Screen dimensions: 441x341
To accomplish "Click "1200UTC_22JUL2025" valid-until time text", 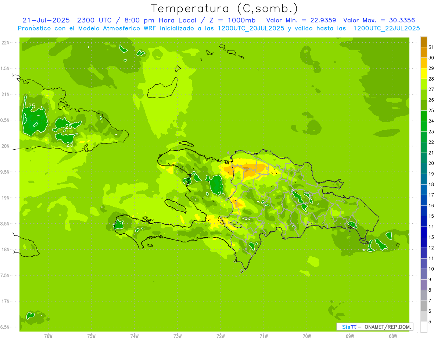I will click(387, 28).
